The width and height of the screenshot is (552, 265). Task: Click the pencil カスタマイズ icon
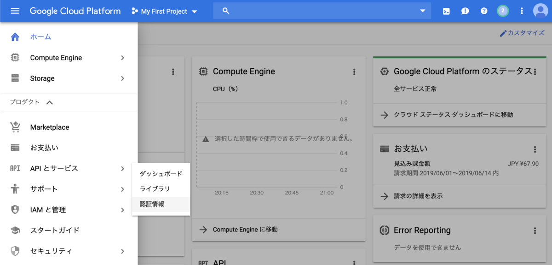tap(503, 33)
